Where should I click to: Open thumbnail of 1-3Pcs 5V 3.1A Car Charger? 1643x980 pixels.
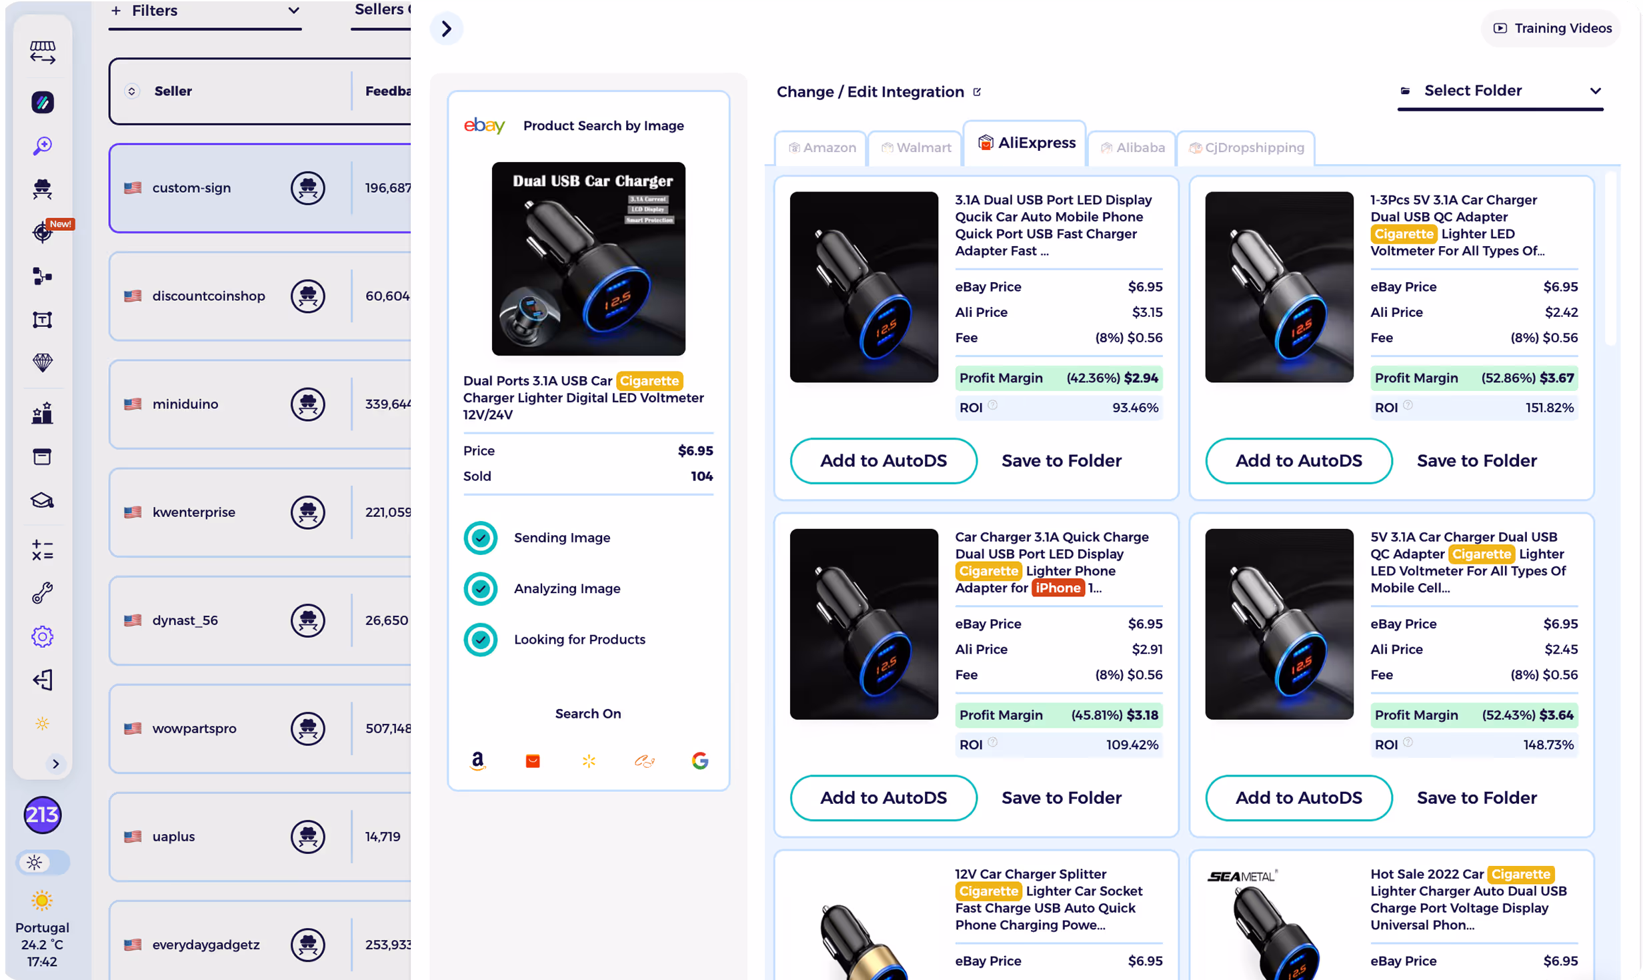1280,287
